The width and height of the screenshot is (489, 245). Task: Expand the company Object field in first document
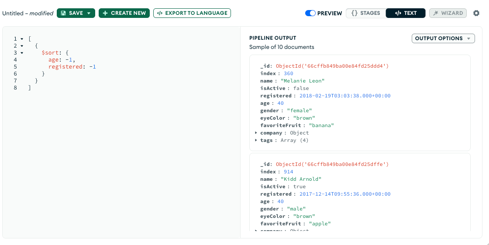pos(256,133)
